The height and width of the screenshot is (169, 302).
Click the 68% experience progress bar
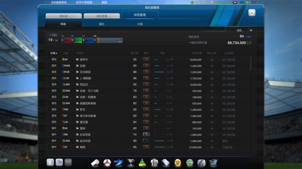pos(248,2)
